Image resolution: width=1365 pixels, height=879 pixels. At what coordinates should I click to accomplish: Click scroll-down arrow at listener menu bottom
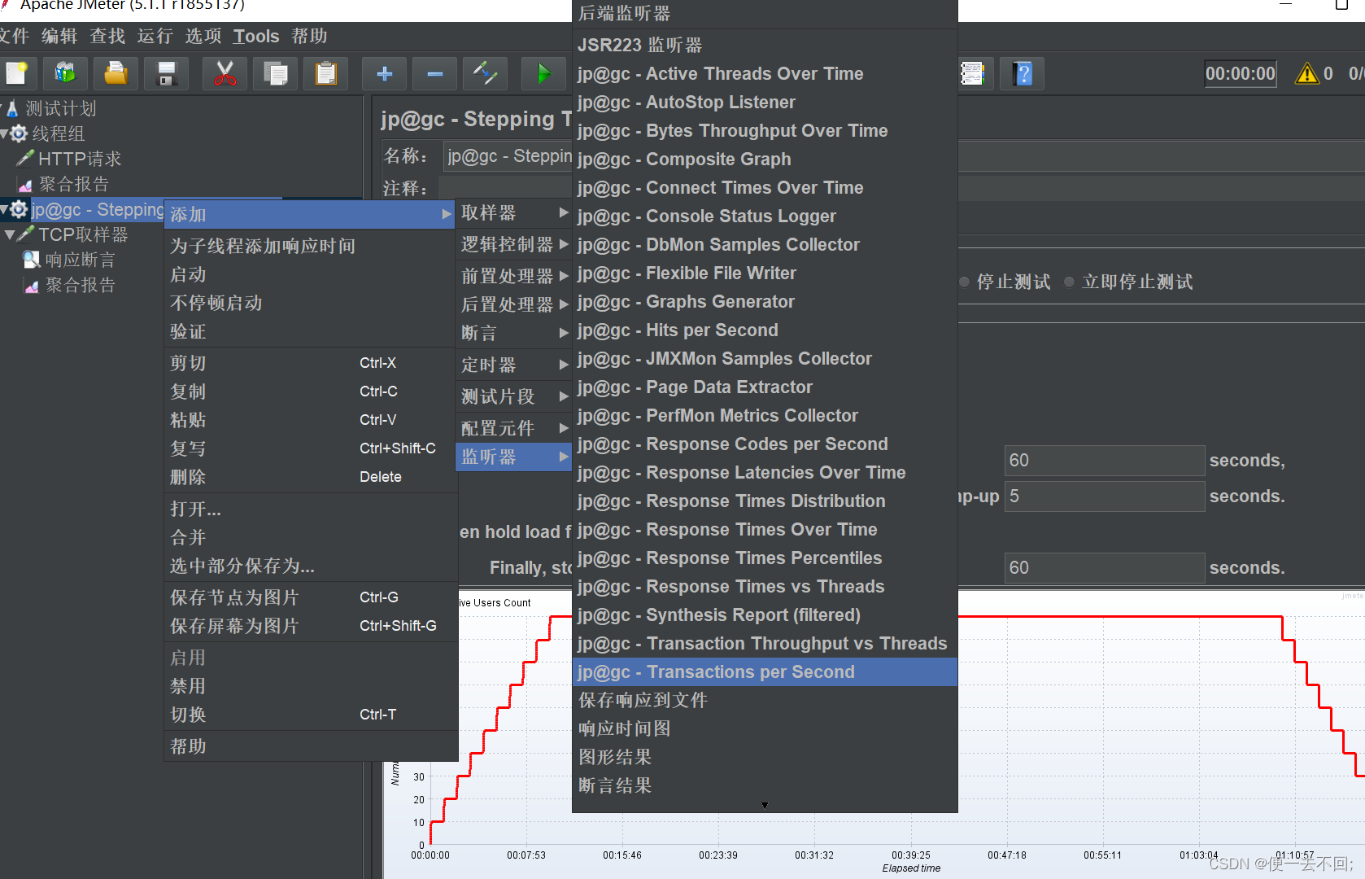point(765,806)
